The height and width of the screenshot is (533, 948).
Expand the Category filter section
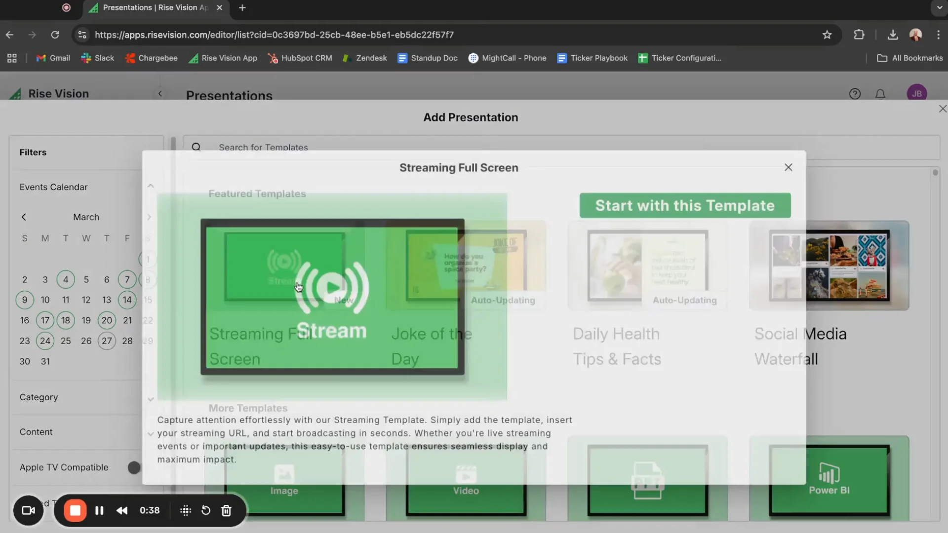[x=151, y=399]
